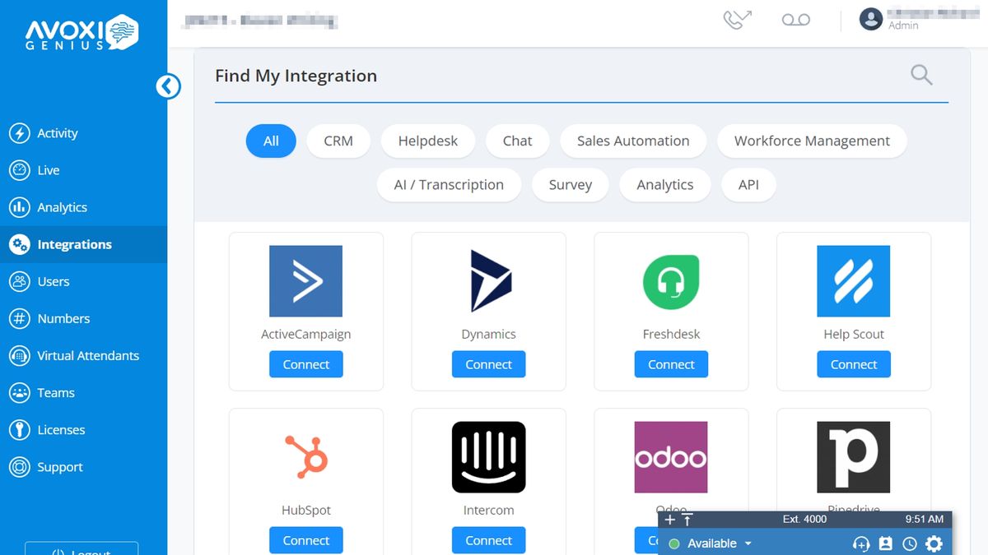Click the Pipedrive logo
The height and width of the screenshot is (555, 988).
(x=854, y=457)
